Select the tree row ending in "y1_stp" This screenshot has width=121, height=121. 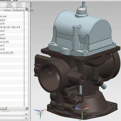click(x=12, y=16)
